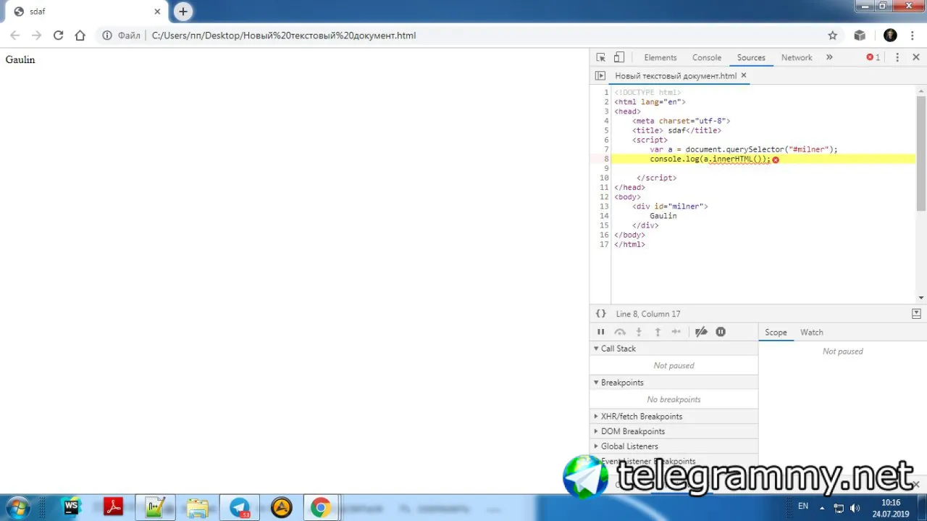This screenshot has height=521, width=927.
Task: Open the browser home page
Action: (80, 36)
